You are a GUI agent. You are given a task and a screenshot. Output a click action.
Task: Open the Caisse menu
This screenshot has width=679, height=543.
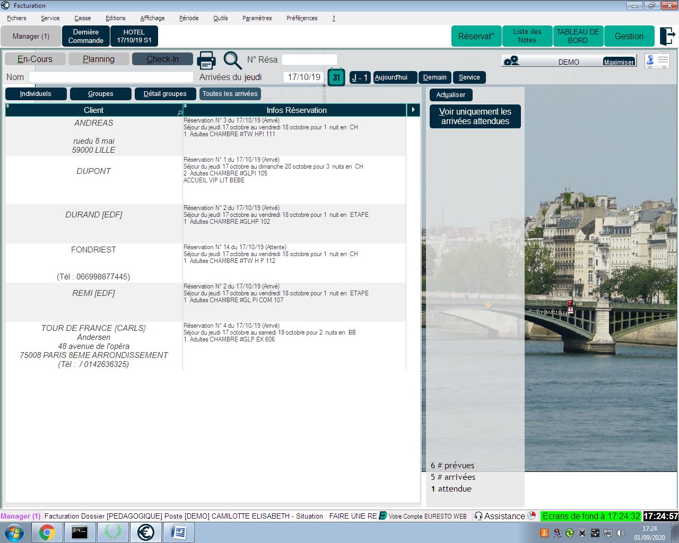tap(82, 18)
